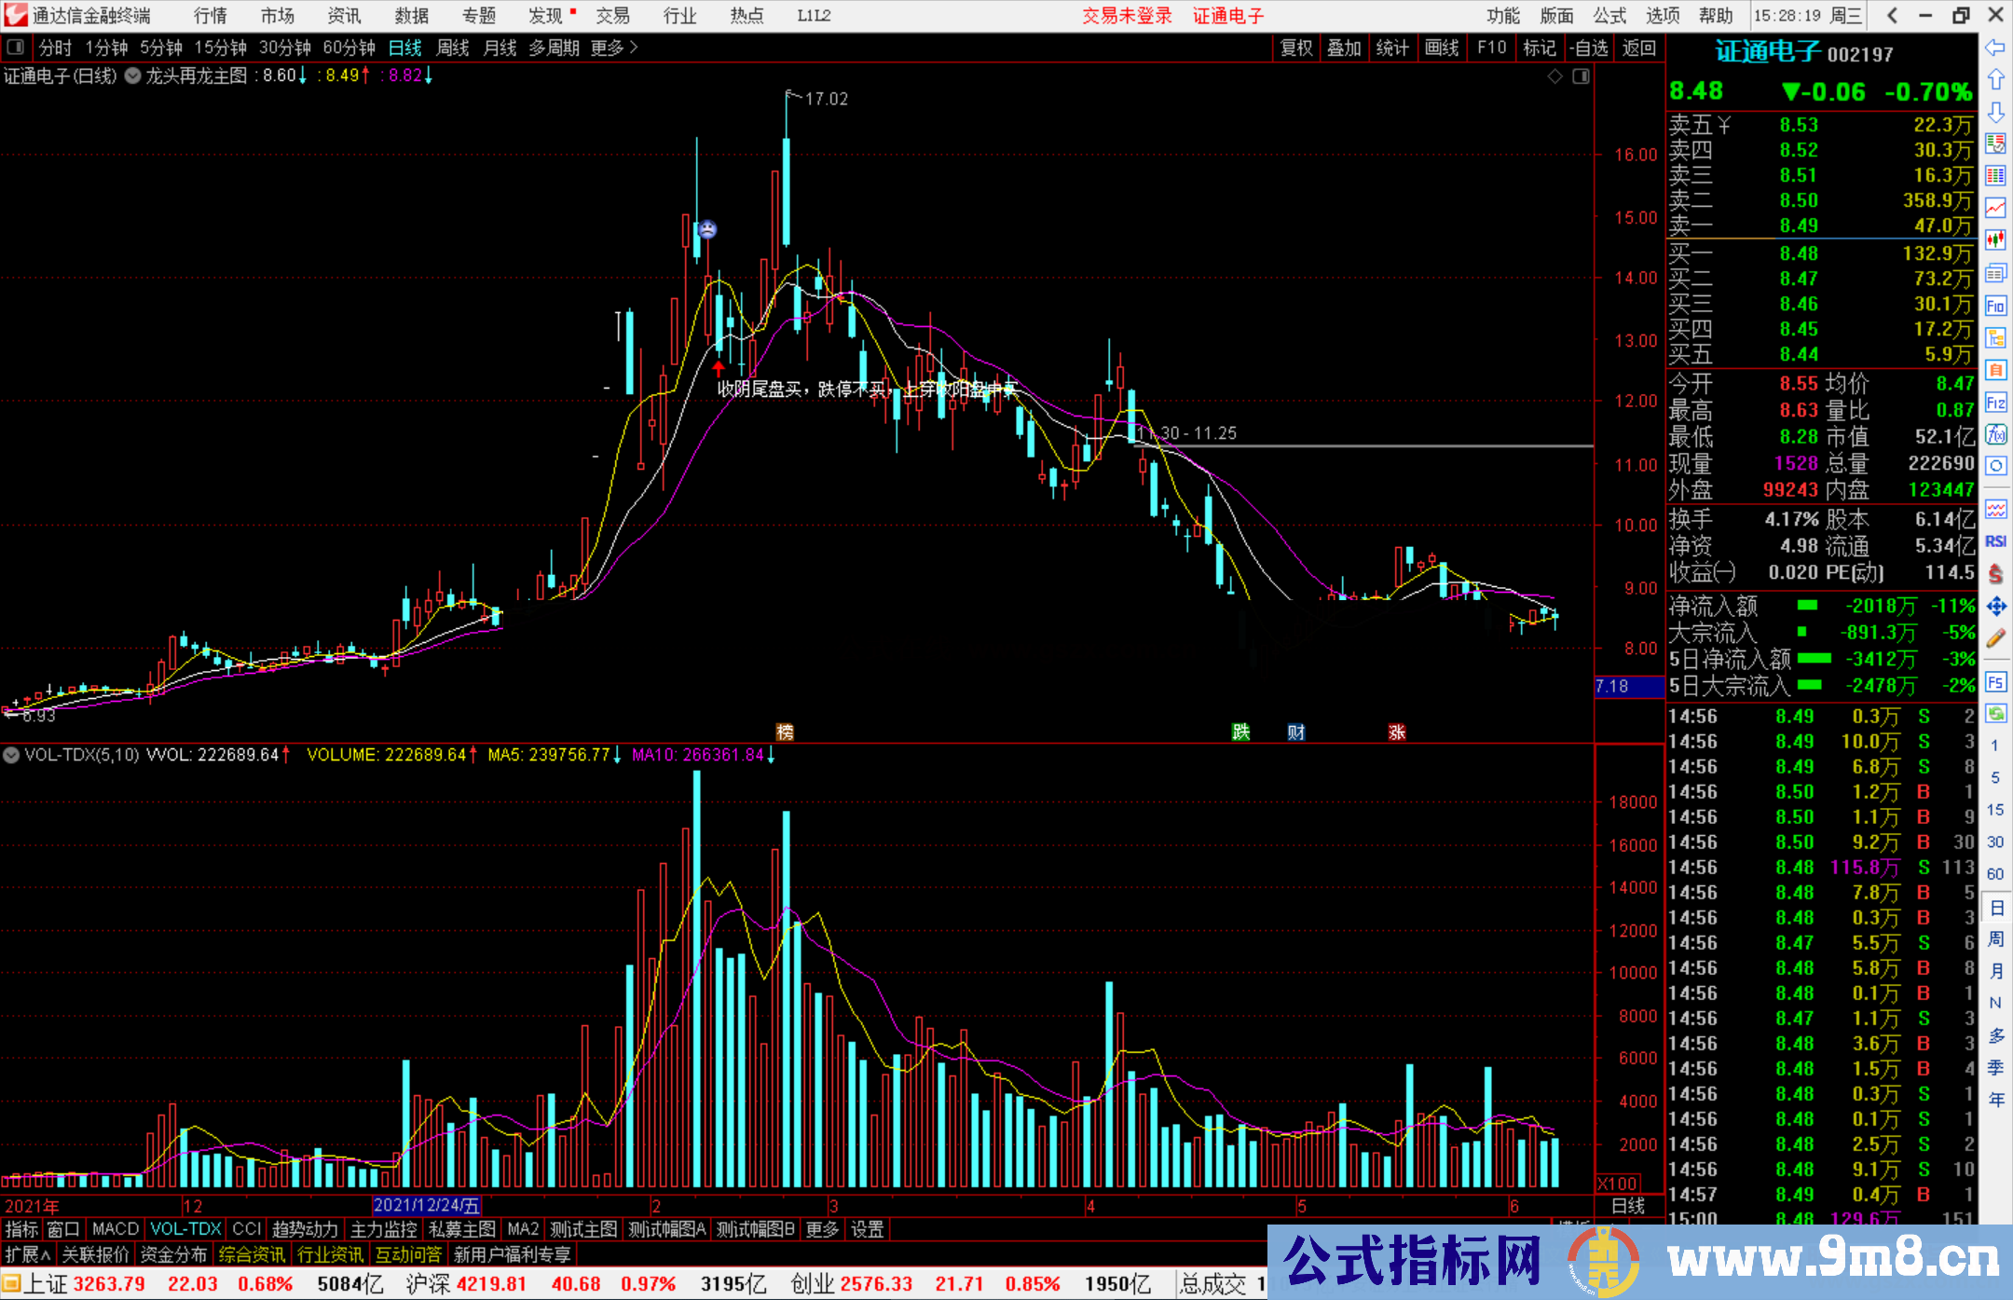2013x1300 pixels.
Task: Toggle the panel icon left of 分时
Action: [16, 48]
